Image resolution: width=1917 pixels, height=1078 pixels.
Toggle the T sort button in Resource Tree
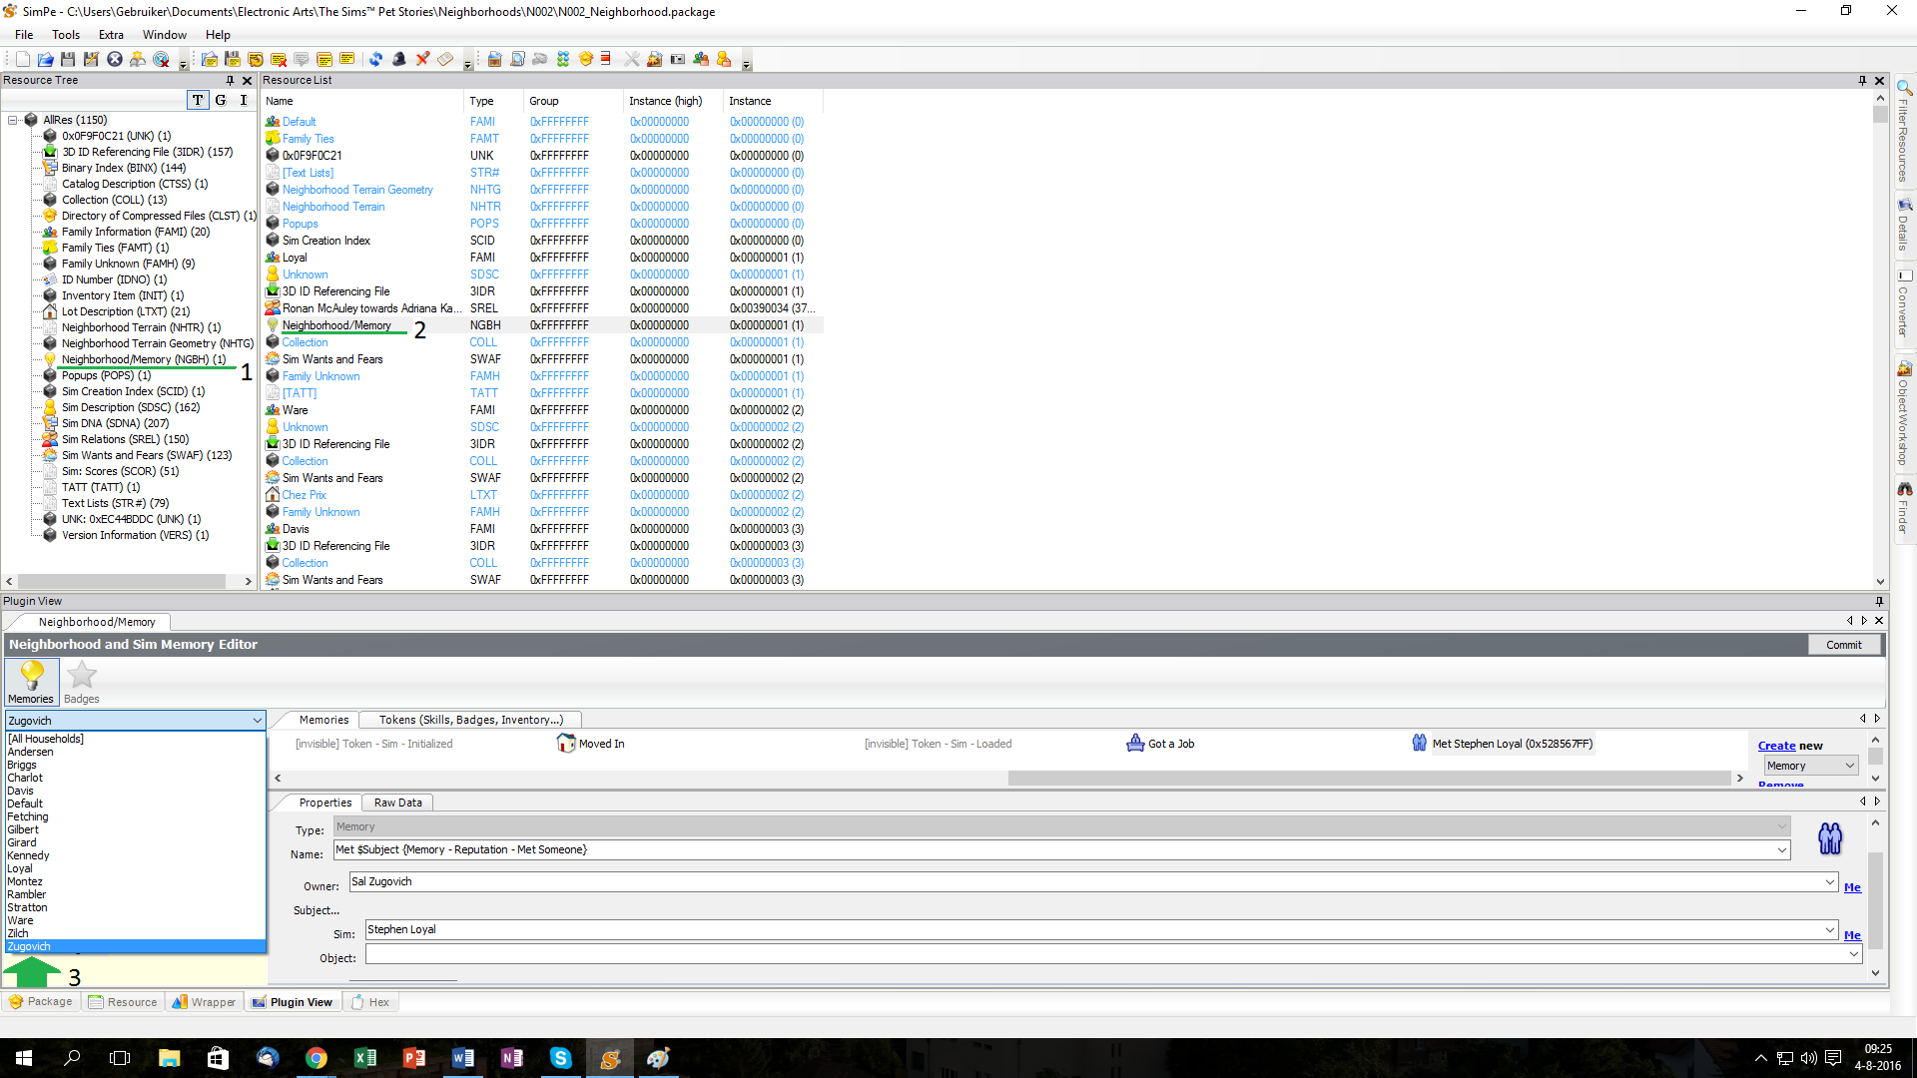point(198,100)
